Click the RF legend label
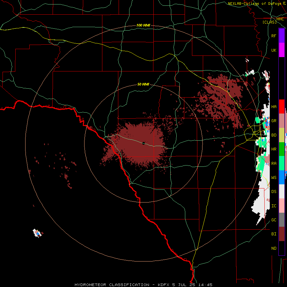The width and height of the screenshot is (287, 287). (x=274, y=36)
